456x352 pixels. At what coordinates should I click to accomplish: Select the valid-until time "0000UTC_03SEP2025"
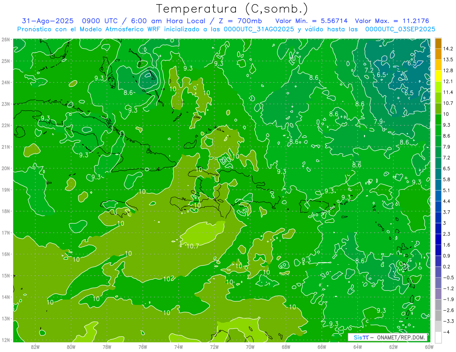(400, 29)
